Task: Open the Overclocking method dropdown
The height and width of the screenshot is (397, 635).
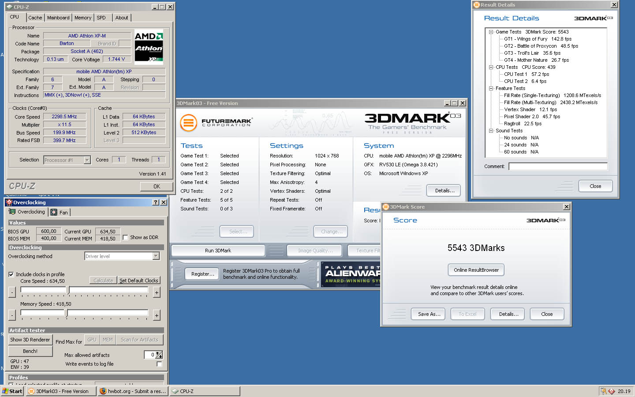Action: [x=156, y=256]
